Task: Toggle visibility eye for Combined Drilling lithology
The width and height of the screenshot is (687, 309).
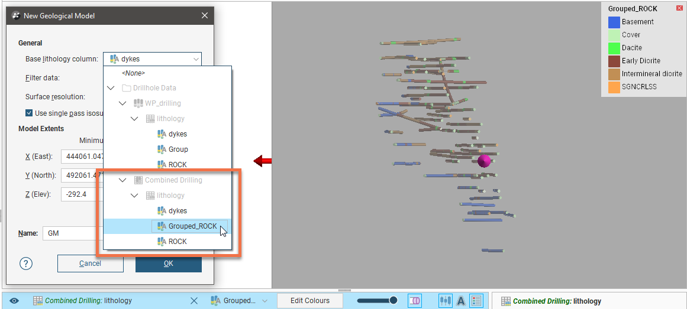Action: 15,301
